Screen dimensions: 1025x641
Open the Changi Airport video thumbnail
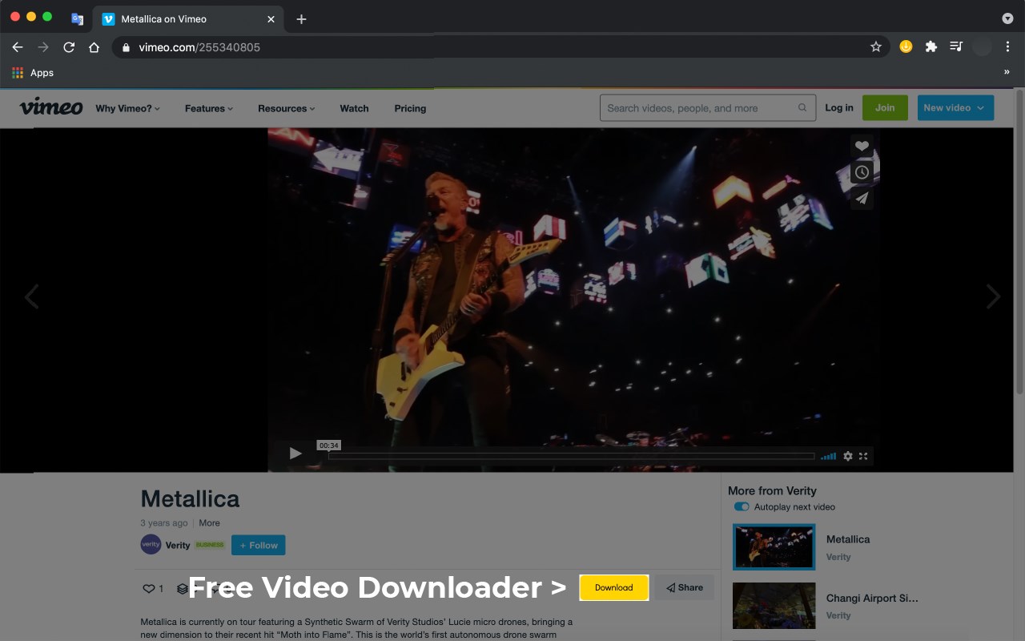774,606
